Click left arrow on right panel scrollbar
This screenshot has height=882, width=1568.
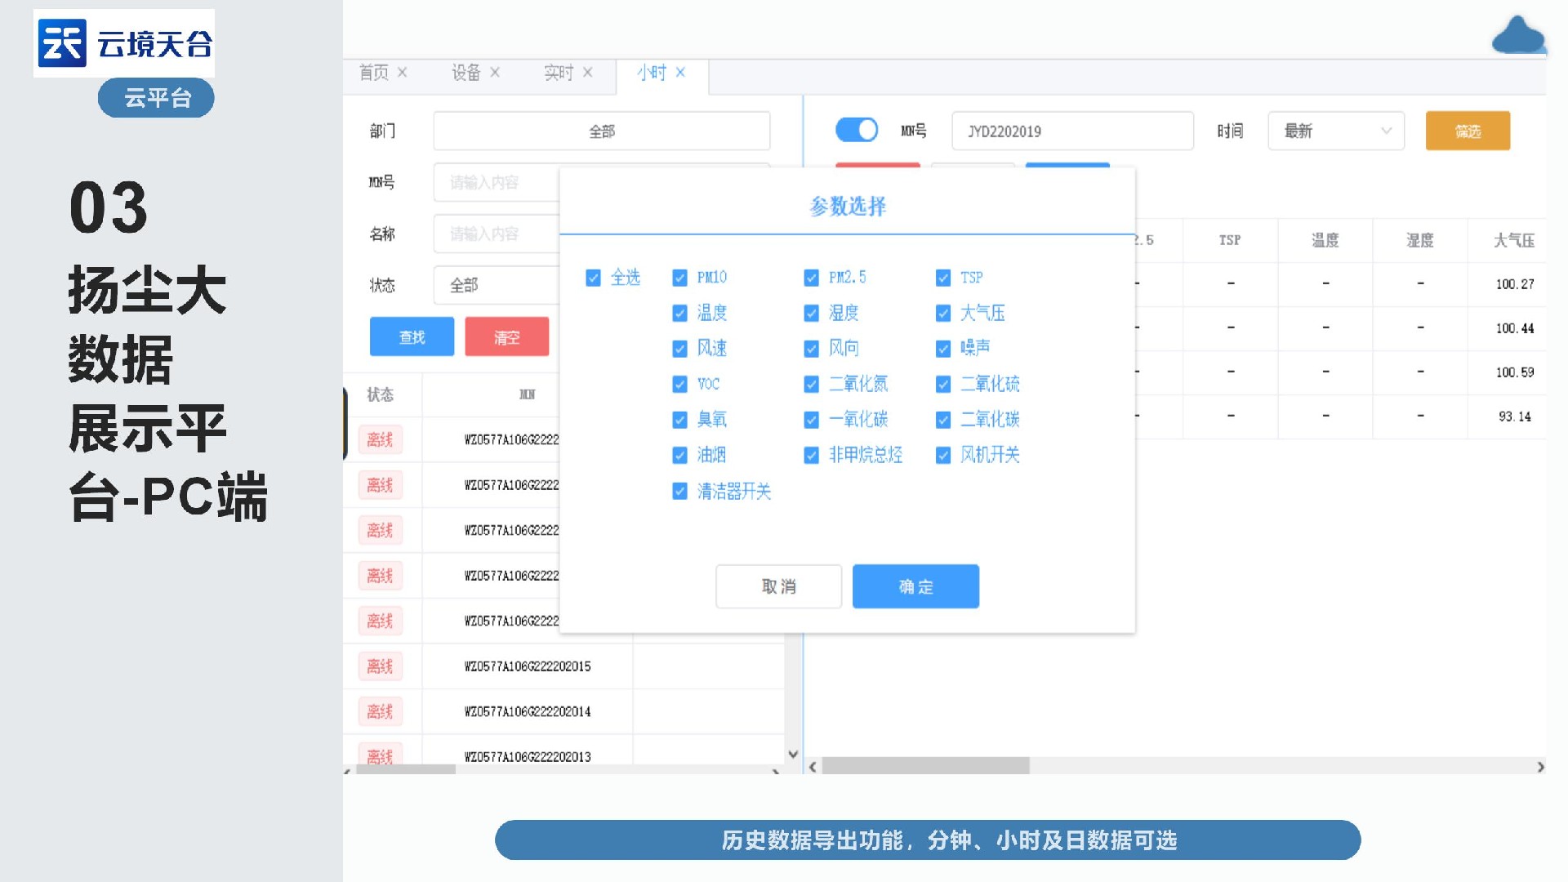click(x=813, y=767)
